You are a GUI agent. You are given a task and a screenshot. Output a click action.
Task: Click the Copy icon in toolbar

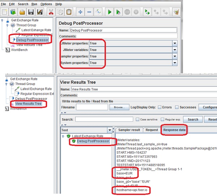[x=60, y=12]
